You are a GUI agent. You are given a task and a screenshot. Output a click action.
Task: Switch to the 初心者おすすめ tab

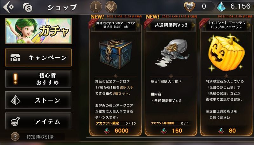click(38, 79)
